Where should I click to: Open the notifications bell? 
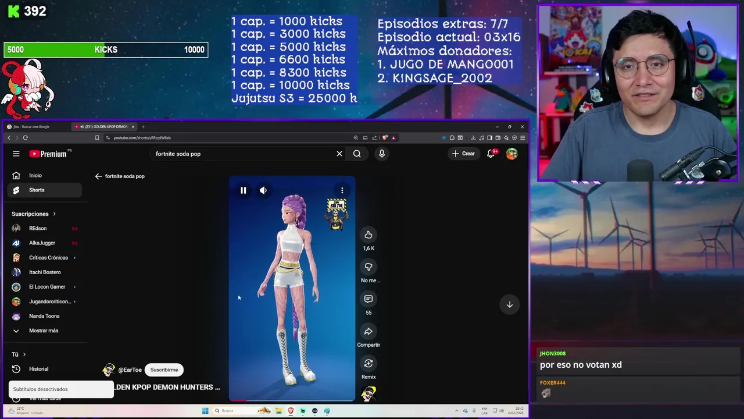point(491,154)
